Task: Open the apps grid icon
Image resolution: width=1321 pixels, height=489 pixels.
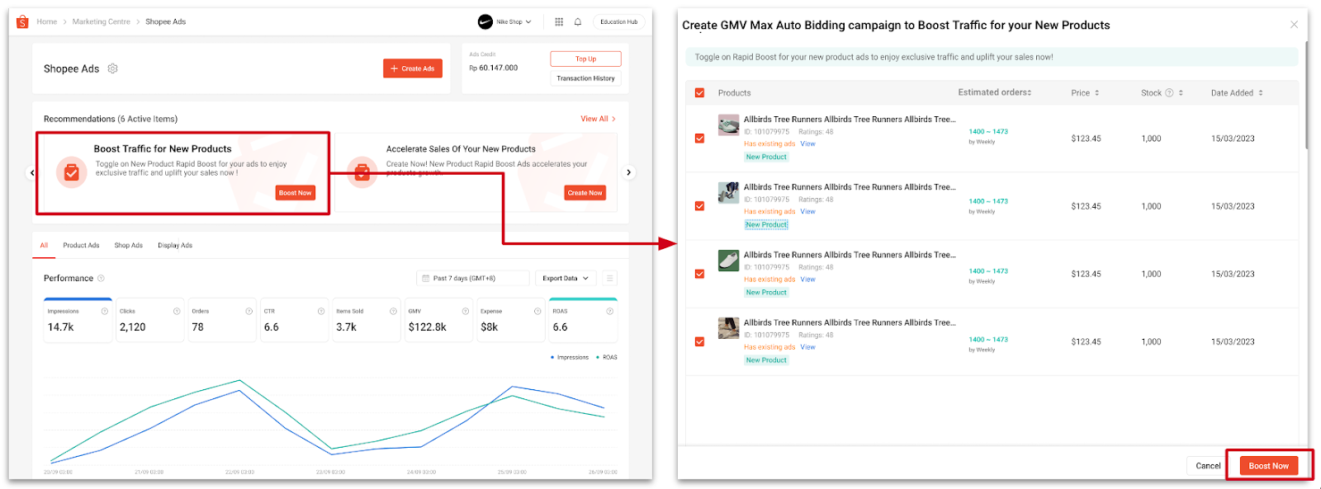Action: tap(559, 21)
